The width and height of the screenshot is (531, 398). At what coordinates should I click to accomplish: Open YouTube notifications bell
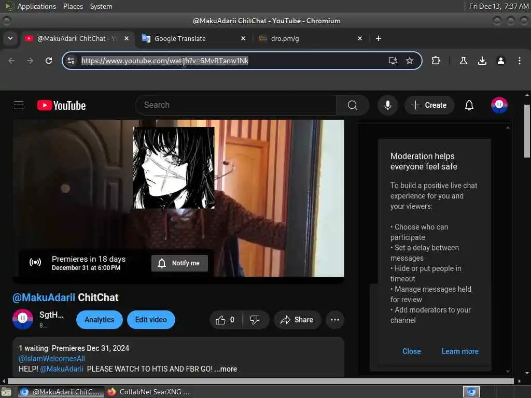[x=469, y=105]
